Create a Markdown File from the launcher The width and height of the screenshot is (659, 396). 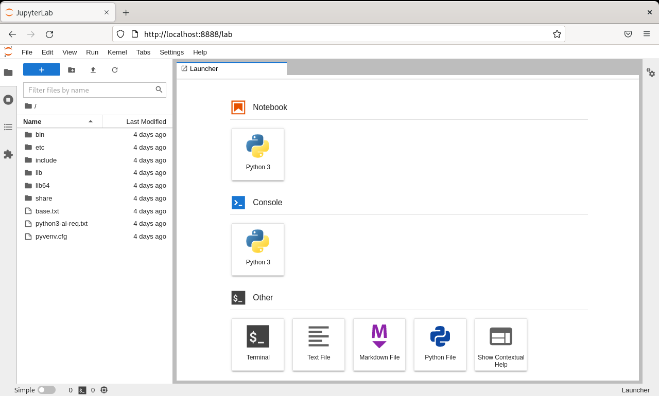pos(379,345)
